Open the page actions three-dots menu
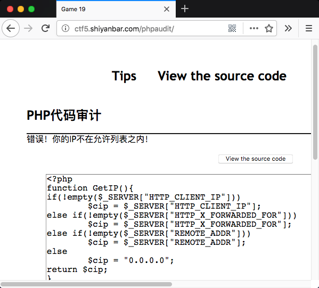The width and height of the screenshot is (319, 288). tap(254, 28)
